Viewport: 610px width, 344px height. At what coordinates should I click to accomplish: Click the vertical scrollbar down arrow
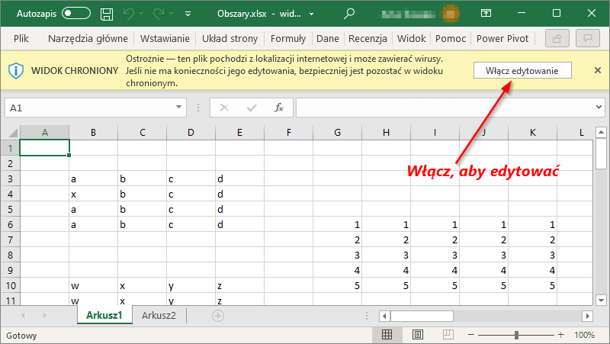point(601,300)
